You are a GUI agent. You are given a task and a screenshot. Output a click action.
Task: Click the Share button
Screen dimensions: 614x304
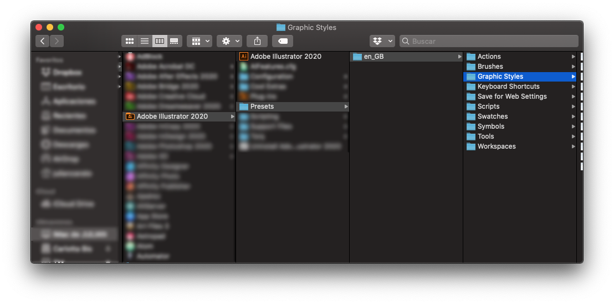(x=257, y=41)
